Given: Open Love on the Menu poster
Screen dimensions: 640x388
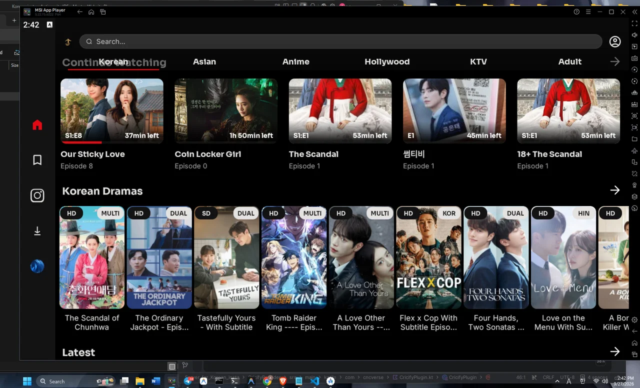Looking at the screenshot, I should (x=563, y=257).
